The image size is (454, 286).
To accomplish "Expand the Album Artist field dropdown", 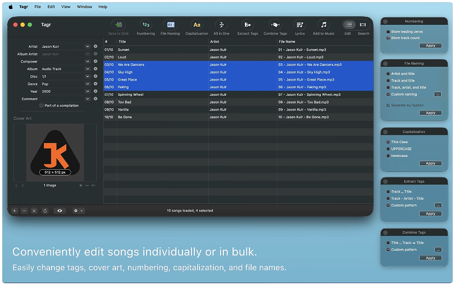I will point(87,54).
